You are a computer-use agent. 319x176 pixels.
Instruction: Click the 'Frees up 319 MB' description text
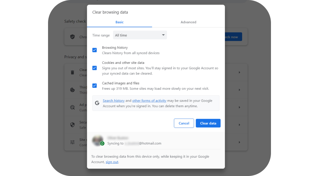click(x=155, y=88)
